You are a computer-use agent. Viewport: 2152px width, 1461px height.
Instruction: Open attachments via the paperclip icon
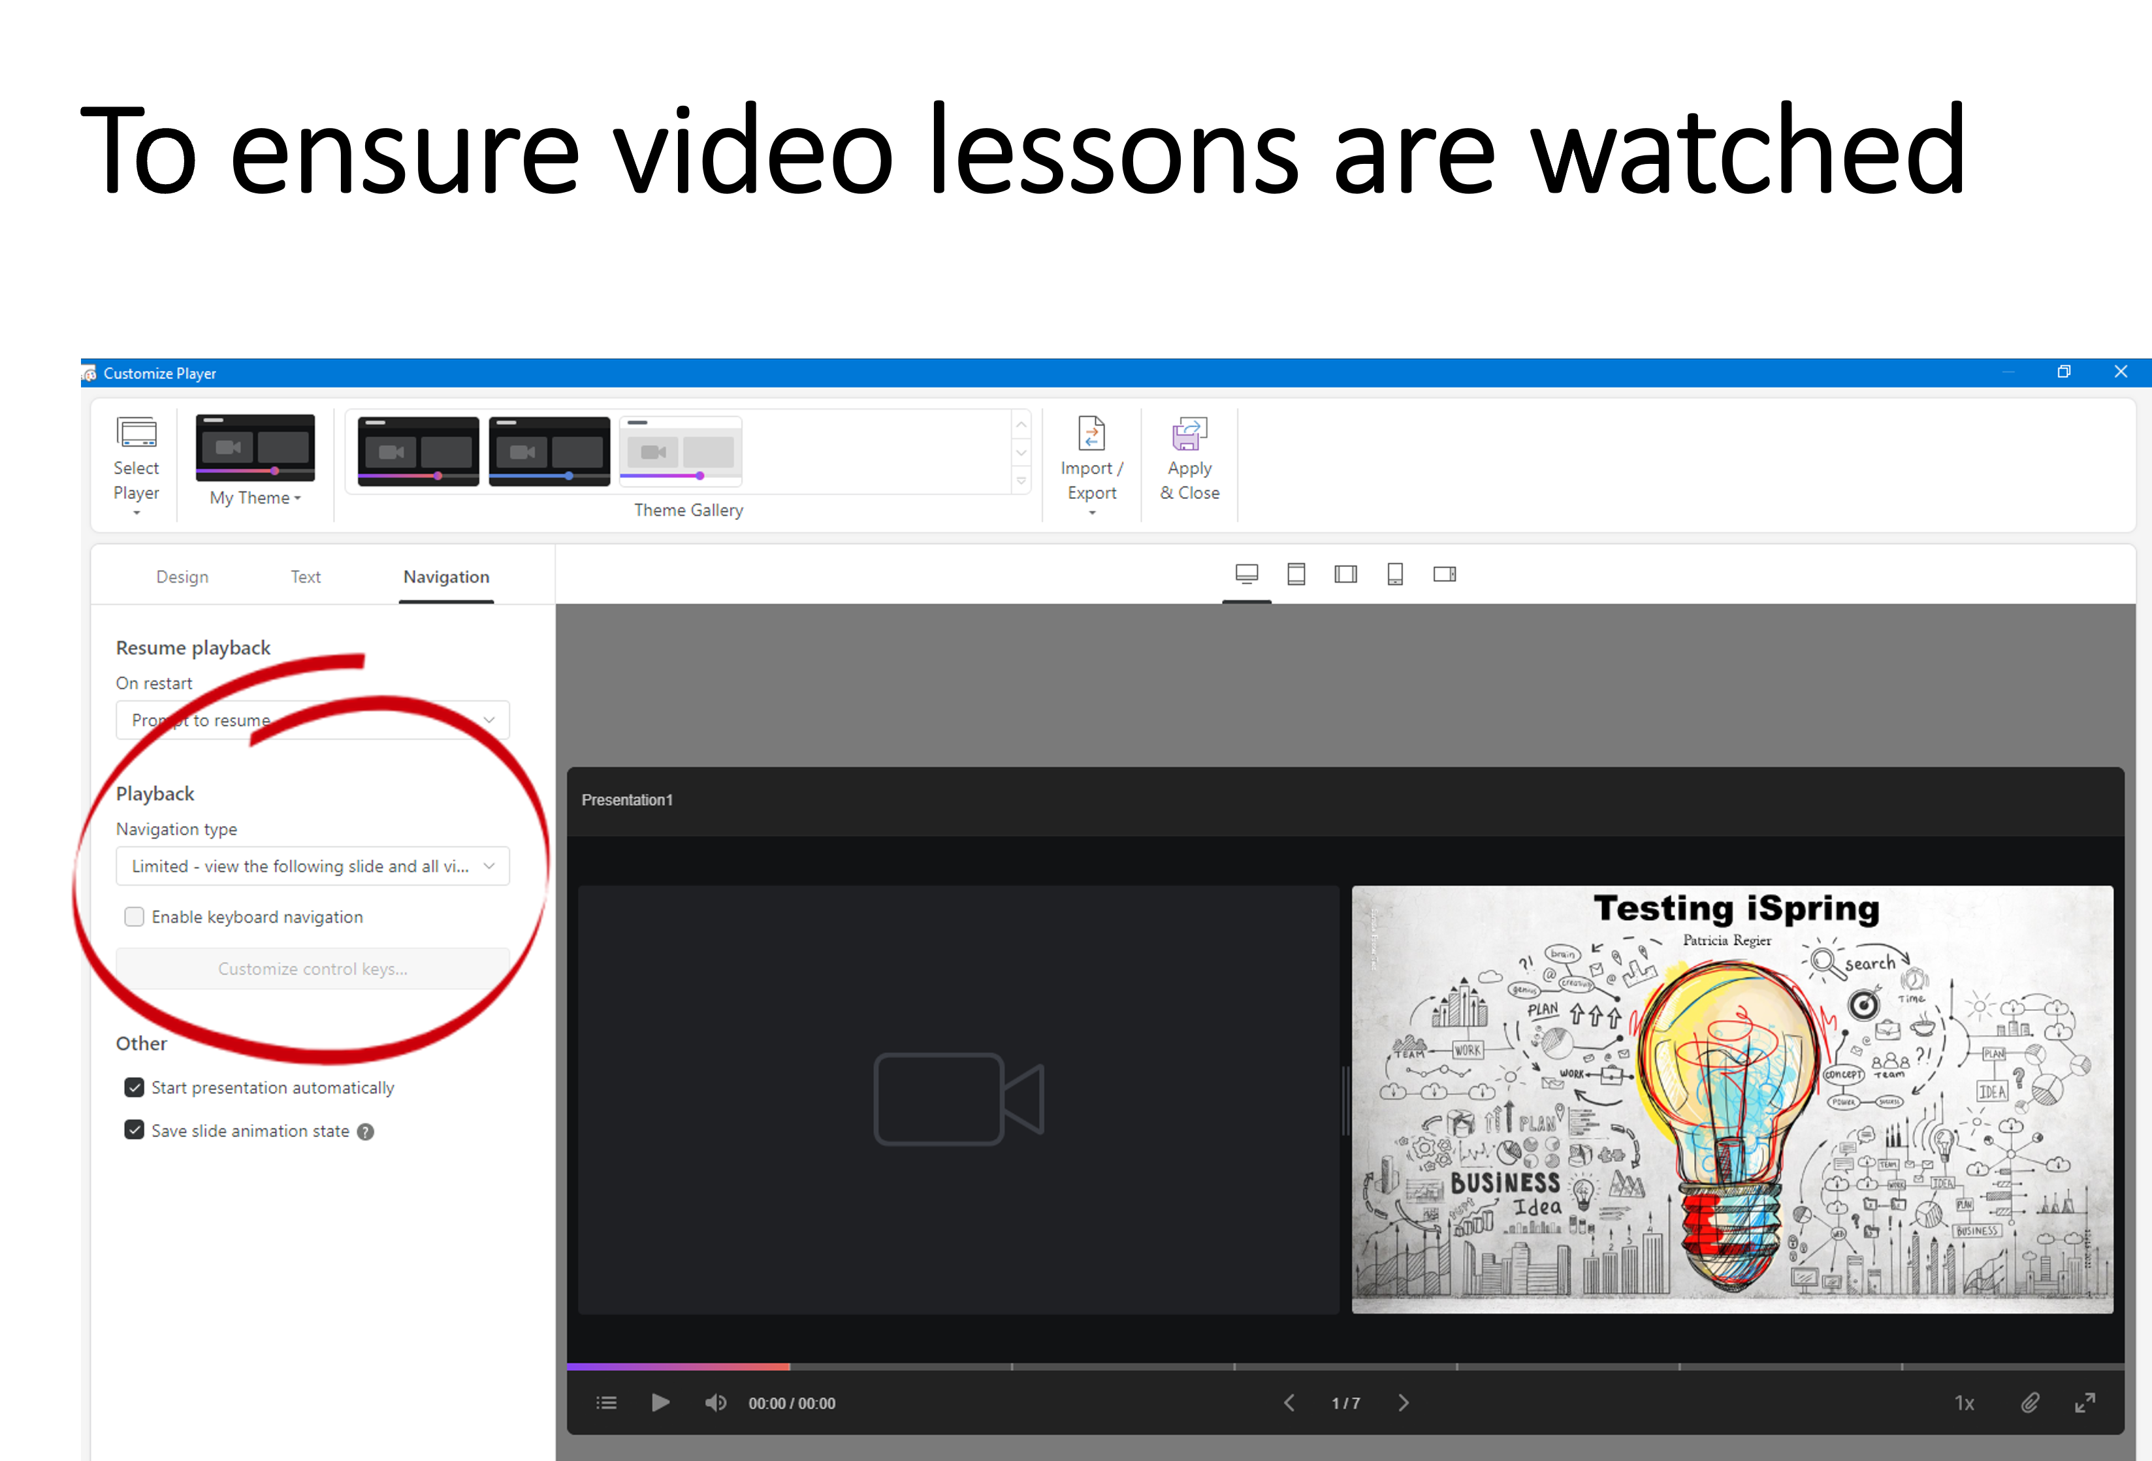click(2030, 1403)
